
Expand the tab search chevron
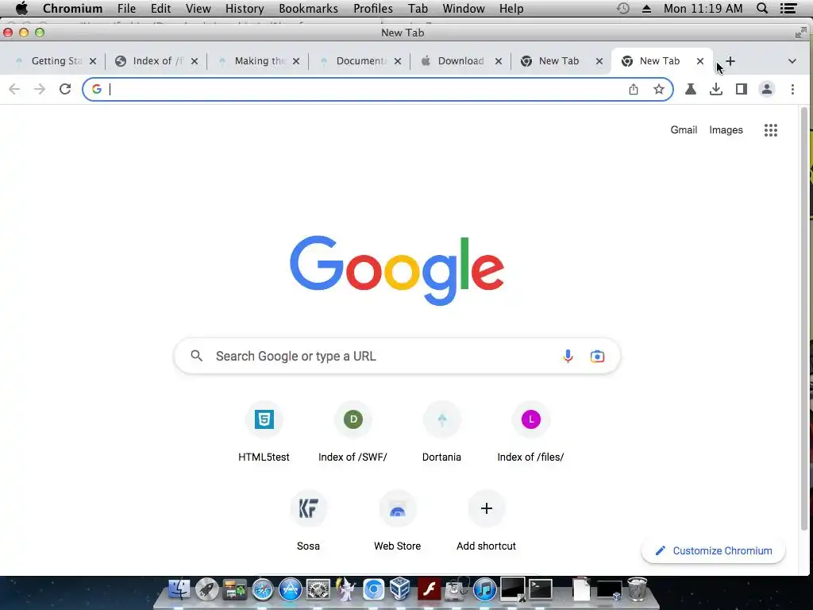click(x=792, y=61)
